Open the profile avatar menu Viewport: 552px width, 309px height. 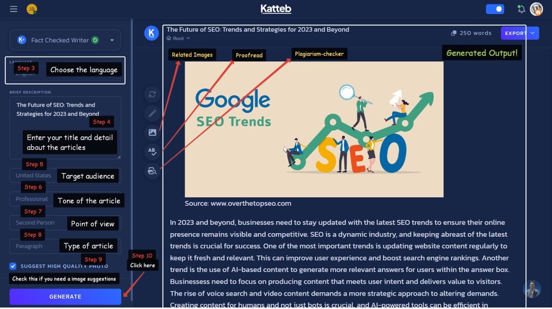click(x=536, y=9)
